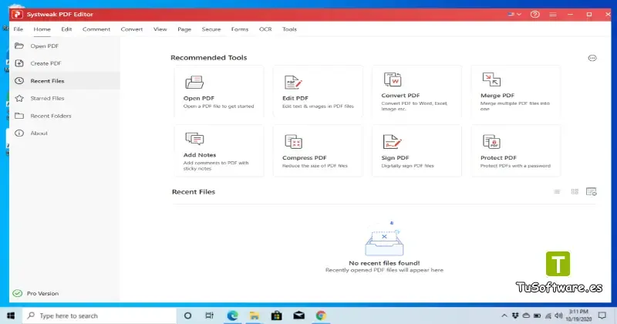Click the Starred Files star icon
The height and width of the screenshot is (324, 617).
[19, 98]
